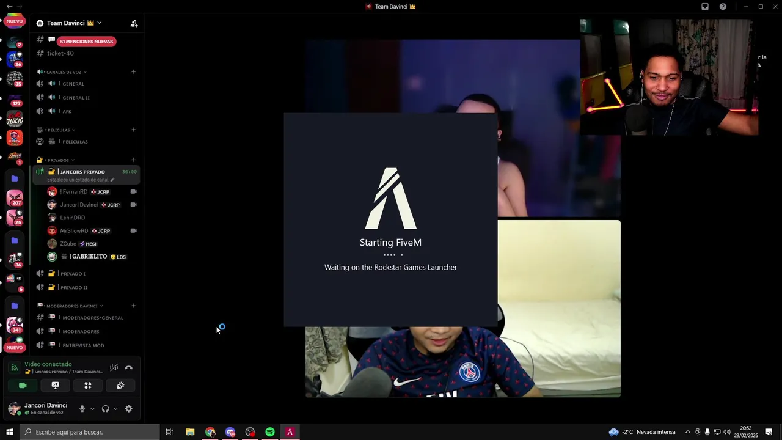The image size is (782, 440).
Task: Open the server icon with the 341 badge
Action: click(15, 325)
